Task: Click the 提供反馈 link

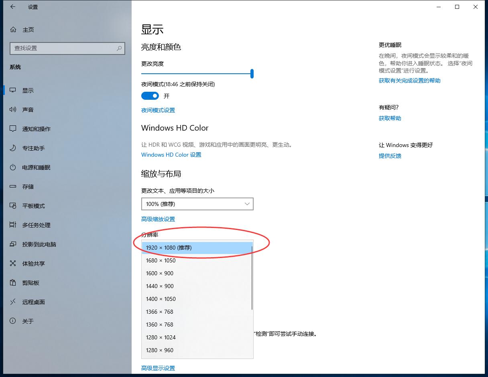Action: pos(390,156)
